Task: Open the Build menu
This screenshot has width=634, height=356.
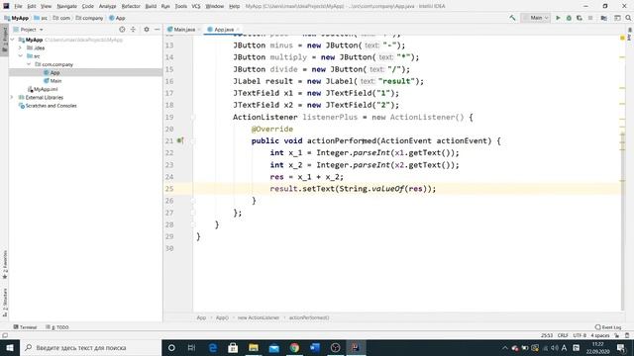Action: coord(151,6)
